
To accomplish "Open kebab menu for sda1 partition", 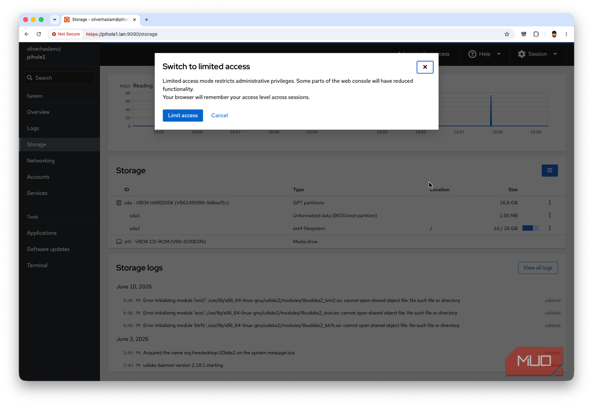I will (x=550, y=216).
